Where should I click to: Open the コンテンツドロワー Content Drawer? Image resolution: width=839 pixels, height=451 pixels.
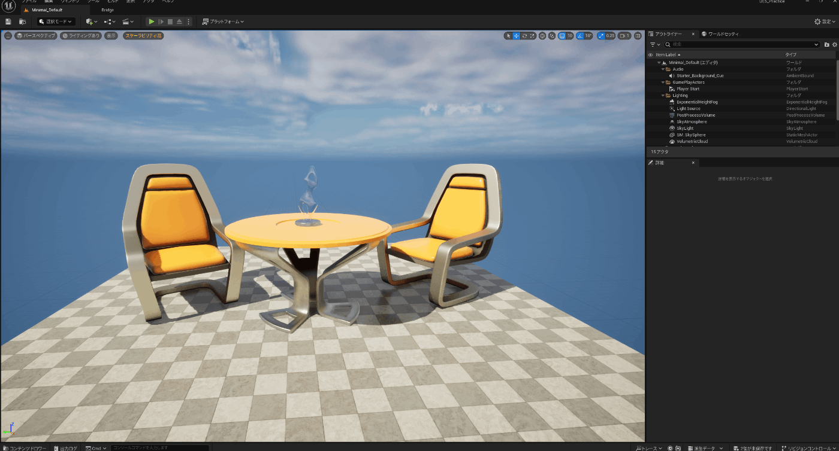pyautogui.click(x=24, y=447)
